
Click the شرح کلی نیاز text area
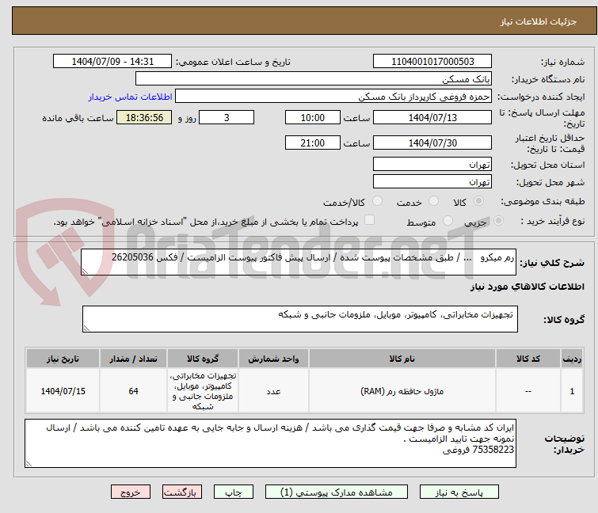pos(299,262)
